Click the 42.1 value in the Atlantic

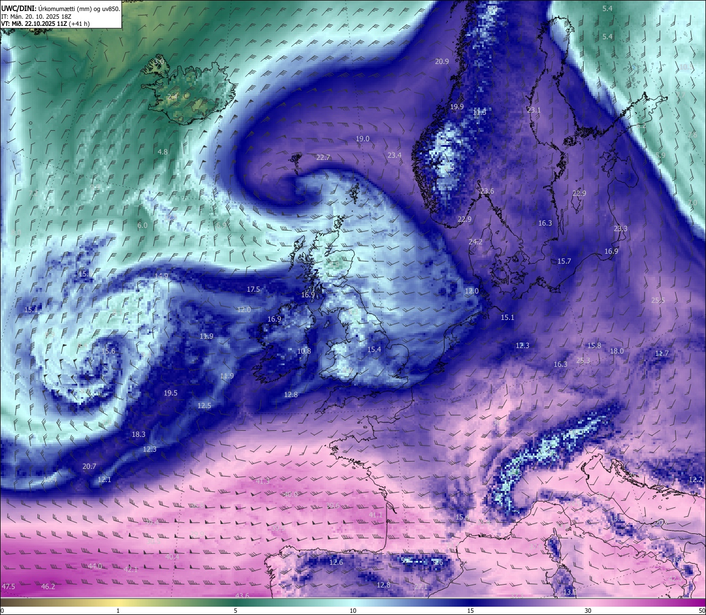131,570
